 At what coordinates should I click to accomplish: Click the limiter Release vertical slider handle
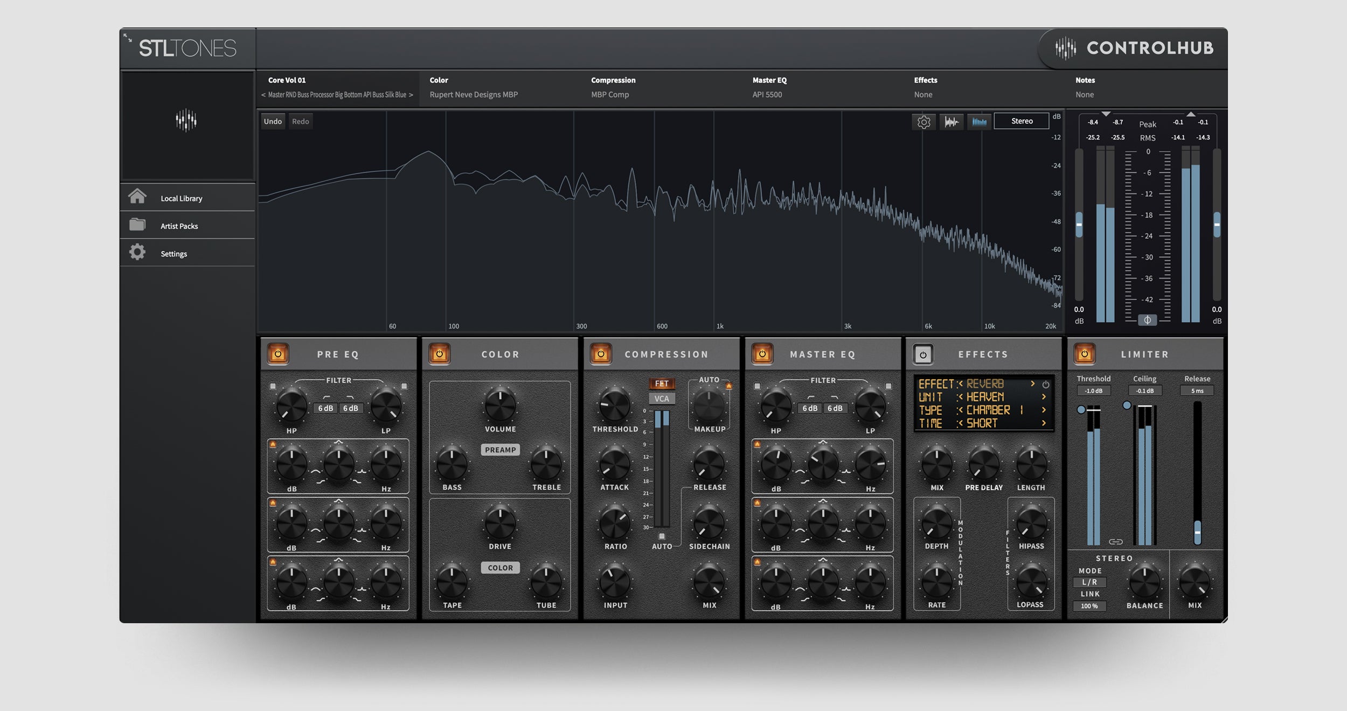tap(1197, 532)
